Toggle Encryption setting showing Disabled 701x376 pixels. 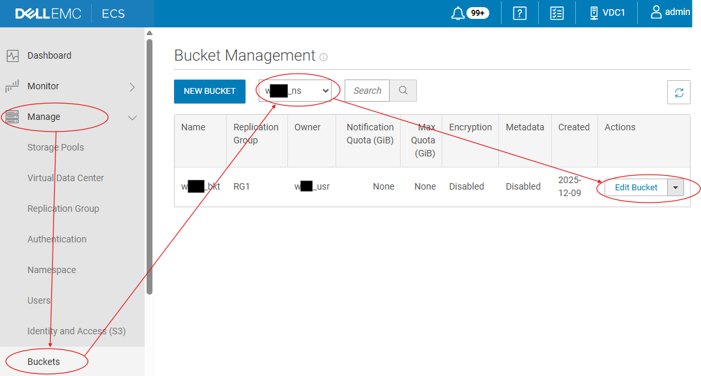(x=466, y=186)
